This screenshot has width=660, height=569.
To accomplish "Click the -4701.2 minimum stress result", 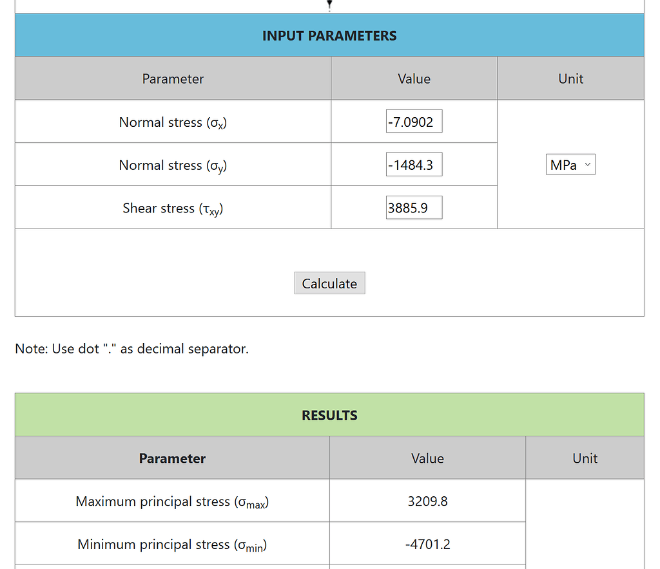I will pyautogui.click(x=427, y=544).
